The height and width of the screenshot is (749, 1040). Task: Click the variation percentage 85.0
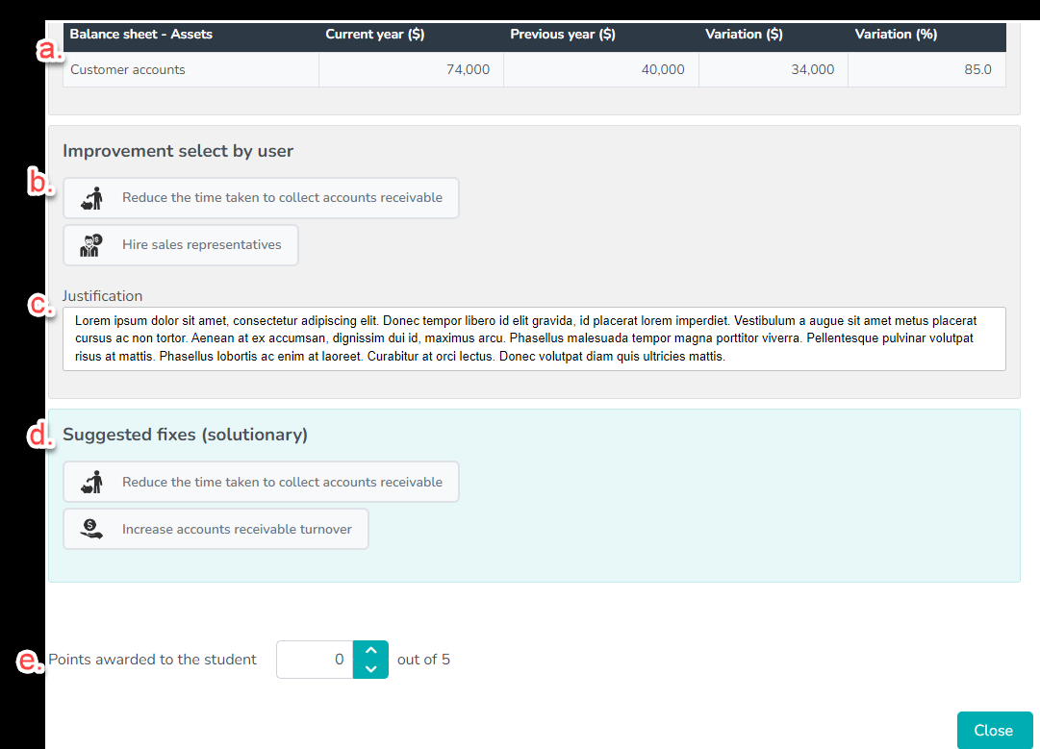pos(977,69)
